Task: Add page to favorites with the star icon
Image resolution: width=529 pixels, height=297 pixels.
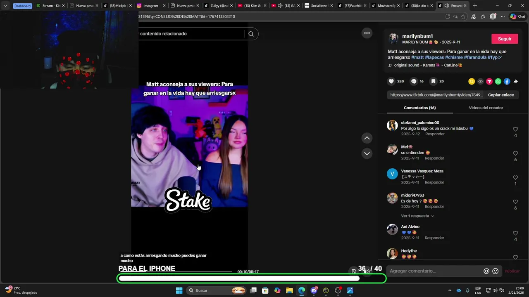Action: tap(463, 16)
